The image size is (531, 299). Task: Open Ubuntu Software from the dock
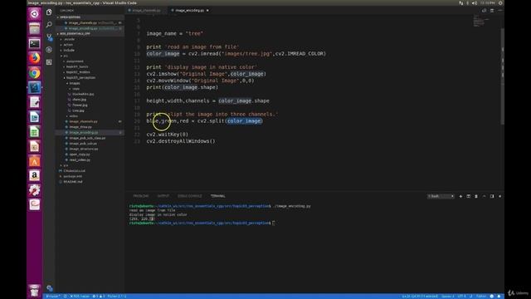pyautogui.click(x=34, y=160)
